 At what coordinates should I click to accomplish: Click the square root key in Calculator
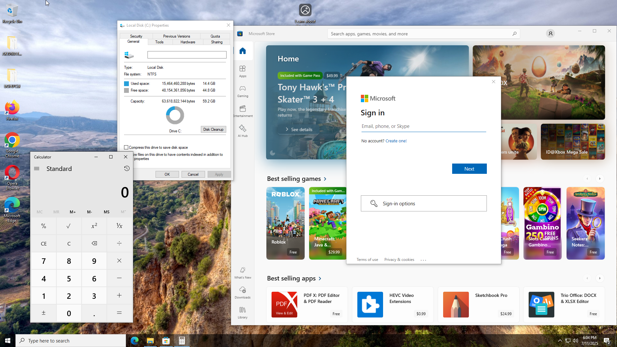coord(69,226)
